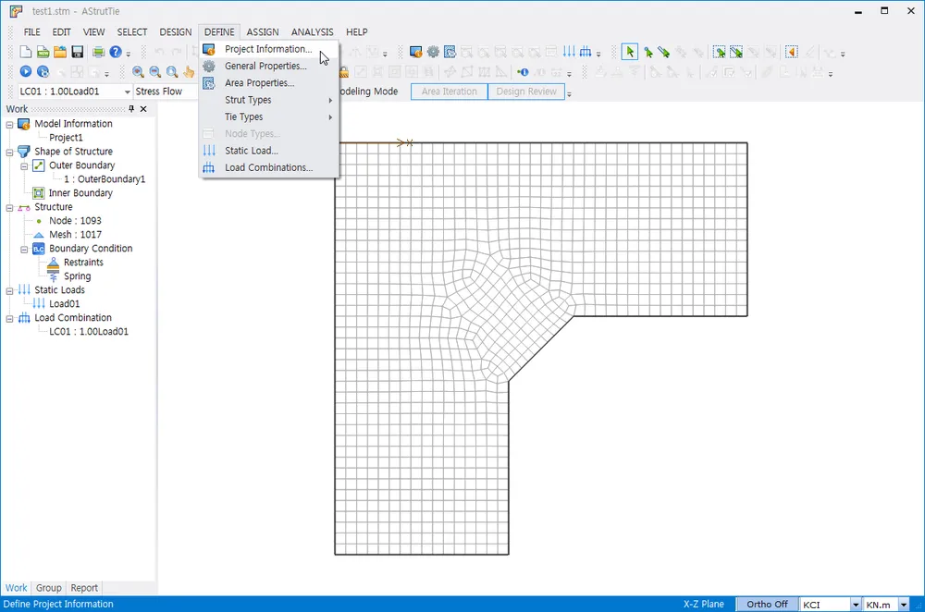Zoom in using the magnifier plus icon
Screen dimensions: 925x612
click(138, 72)
